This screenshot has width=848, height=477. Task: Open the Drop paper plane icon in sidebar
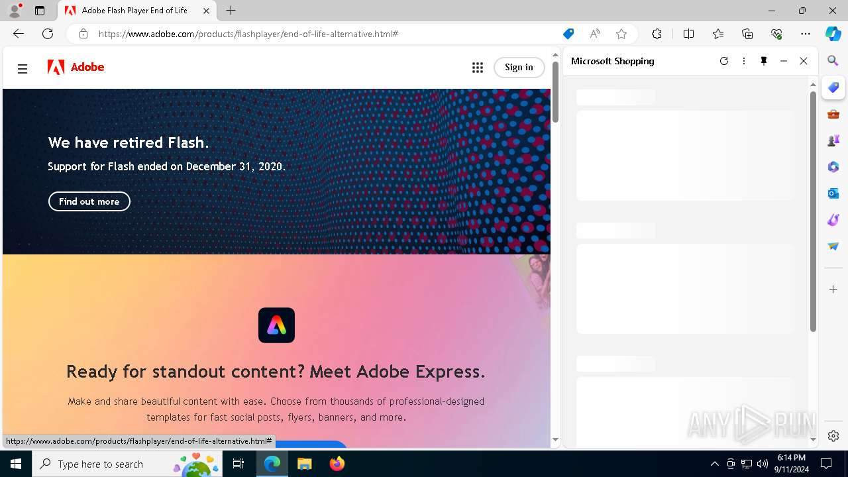point(833,246)
